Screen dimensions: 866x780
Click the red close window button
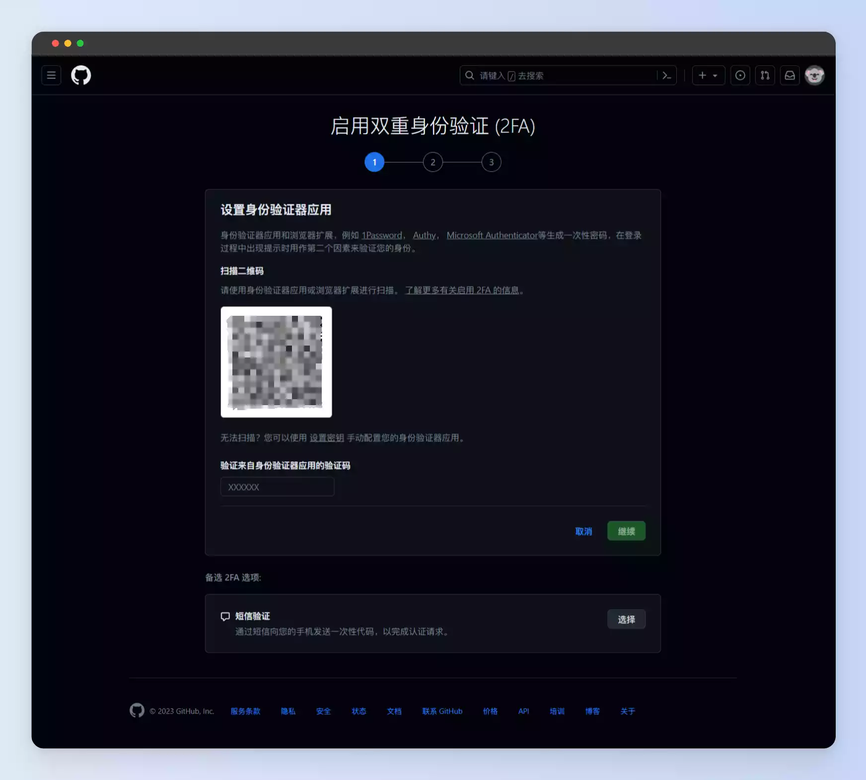55,43
